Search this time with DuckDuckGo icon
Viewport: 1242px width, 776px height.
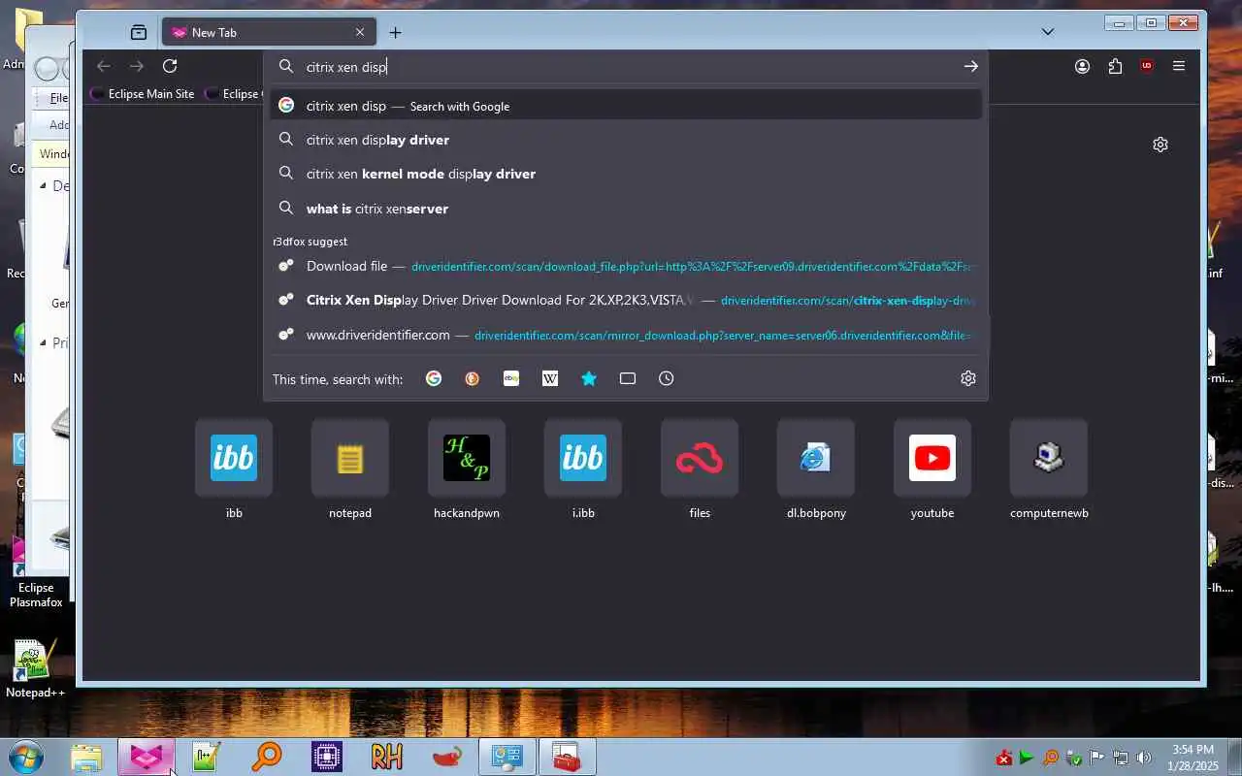473,378
